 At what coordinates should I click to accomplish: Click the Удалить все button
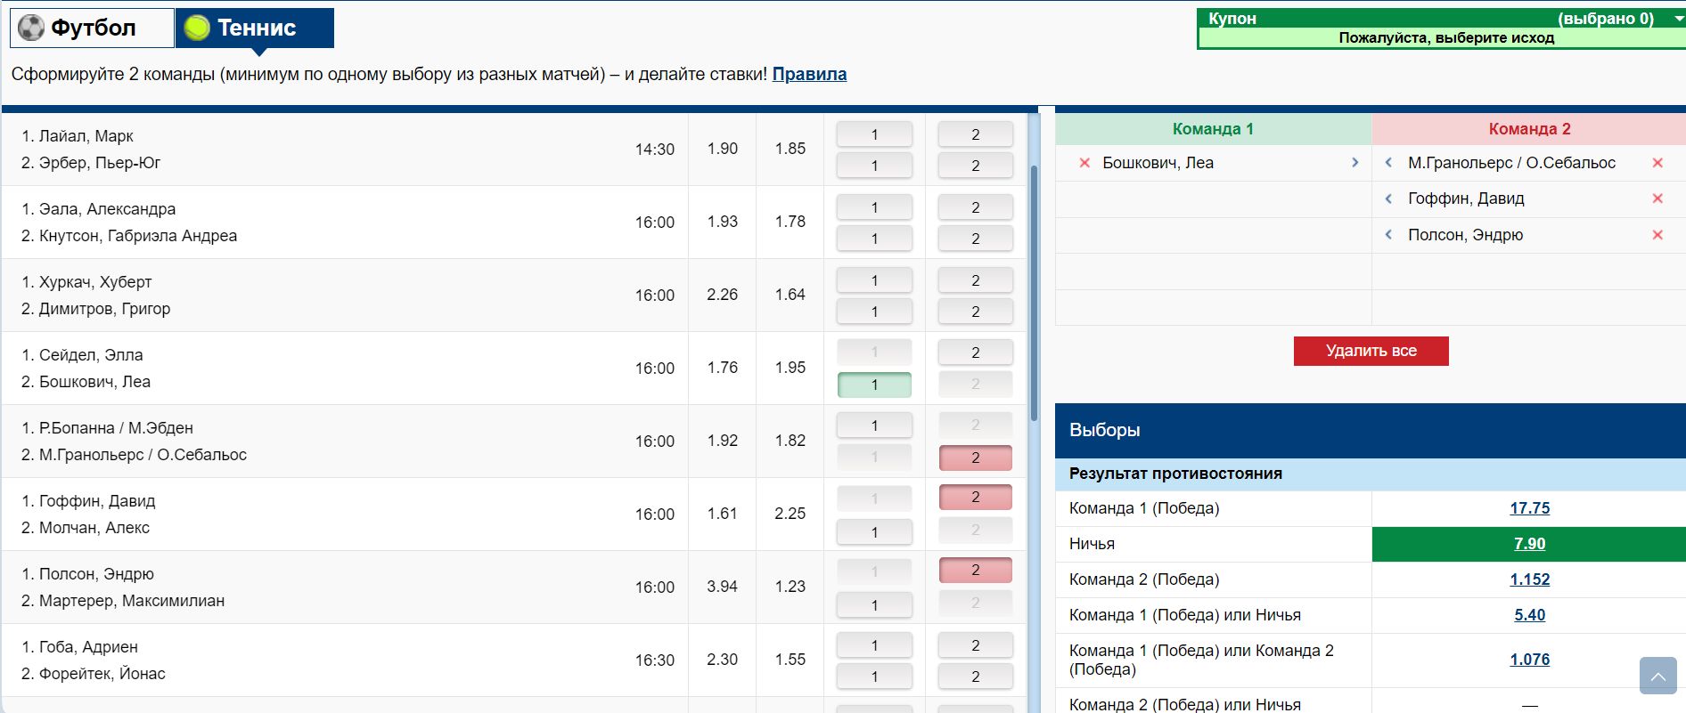click(1371, 351)
